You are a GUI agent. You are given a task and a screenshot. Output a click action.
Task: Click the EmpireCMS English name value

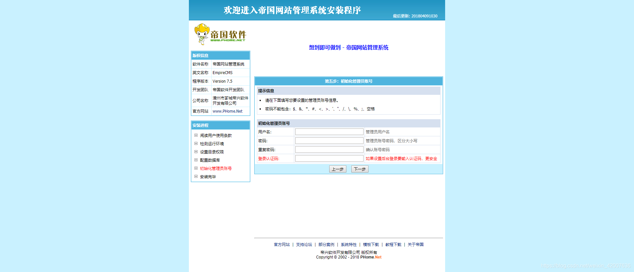223,73
